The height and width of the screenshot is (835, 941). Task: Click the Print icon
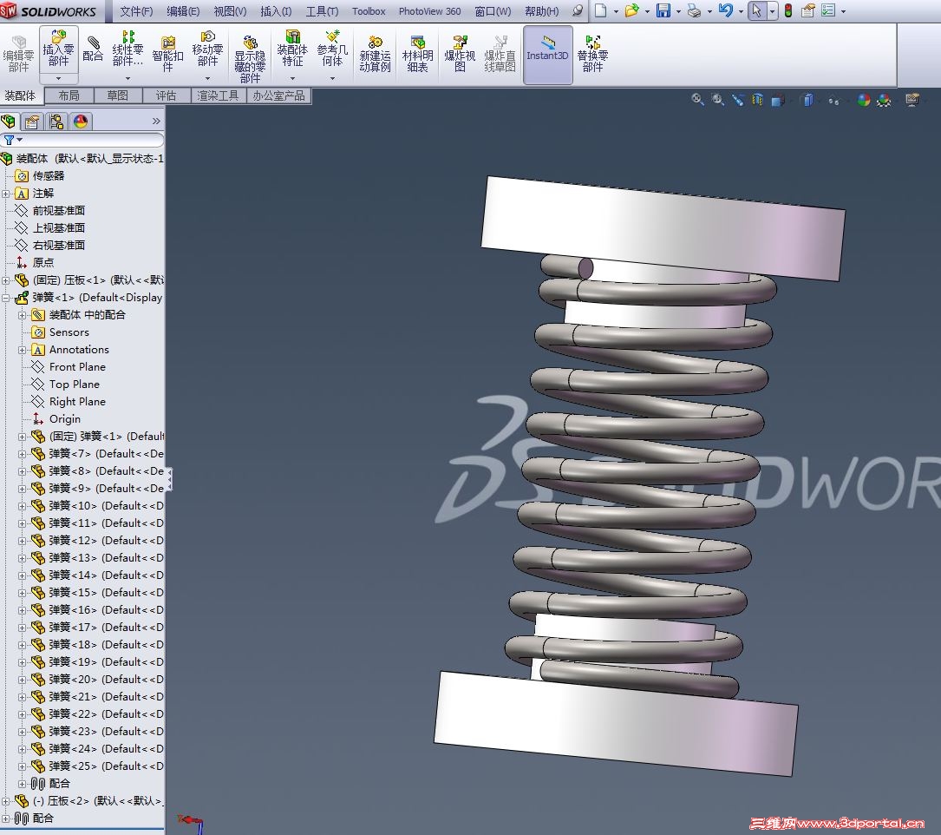tap(694, 10)
